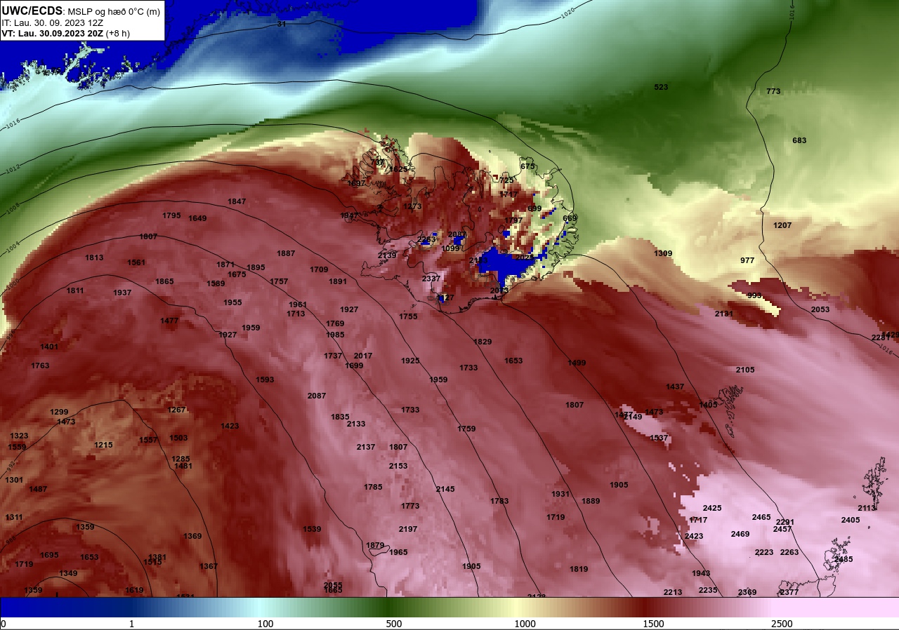Select the '1000' label on the color scale

[525, 624]
